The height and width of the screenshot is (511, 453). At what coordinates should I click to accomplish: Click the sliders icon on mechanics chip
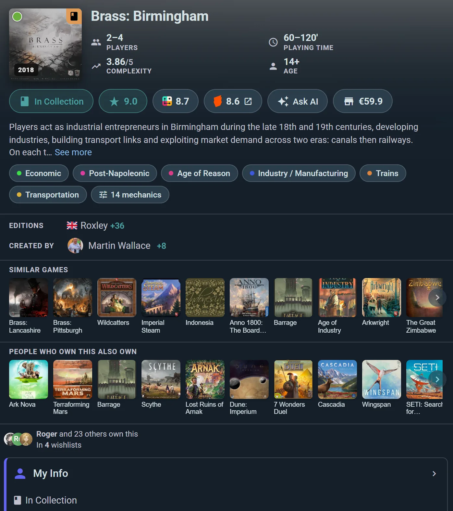click(103, 195)
